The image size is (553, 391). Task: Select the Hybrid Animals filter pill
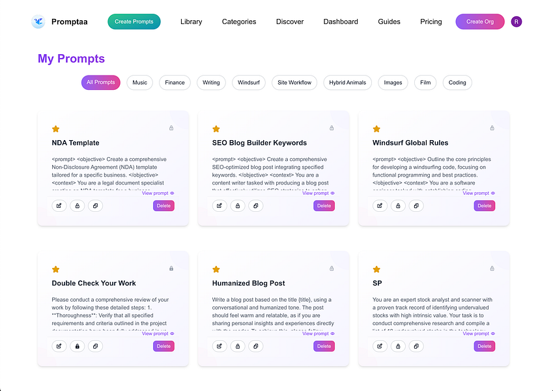(x=347, y=83)
